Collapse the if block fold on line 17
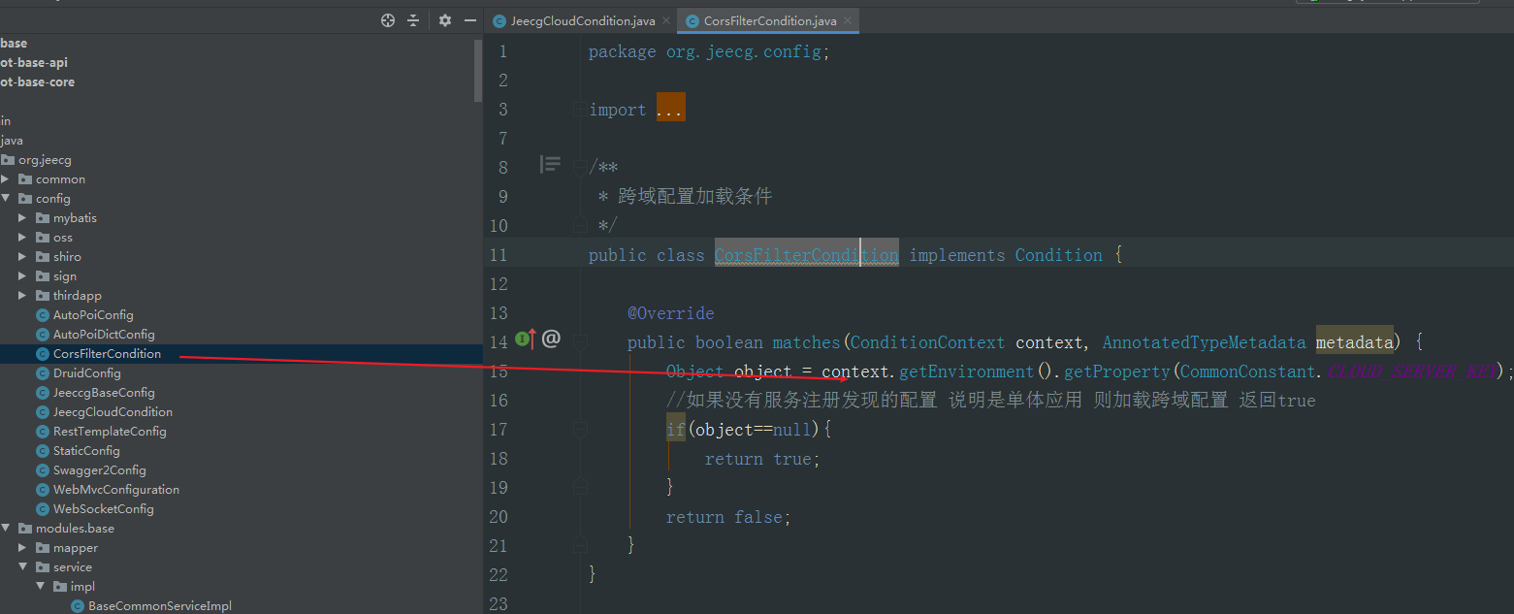Image resolution: width=1514 pixels, height=614 pixels. point(579,429)
